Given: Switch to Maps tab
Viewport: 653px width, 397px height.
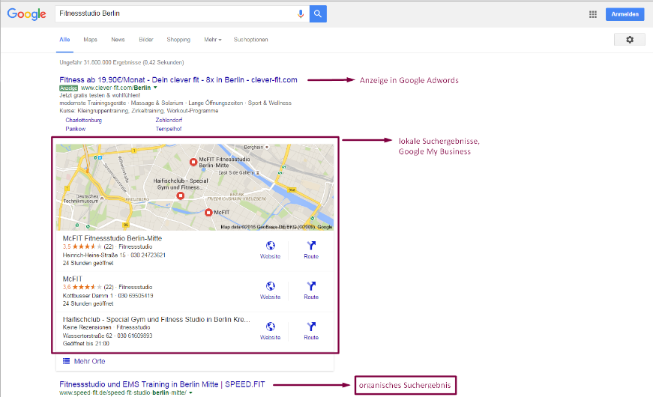Looking at the screenshot, I should (90, 40).
